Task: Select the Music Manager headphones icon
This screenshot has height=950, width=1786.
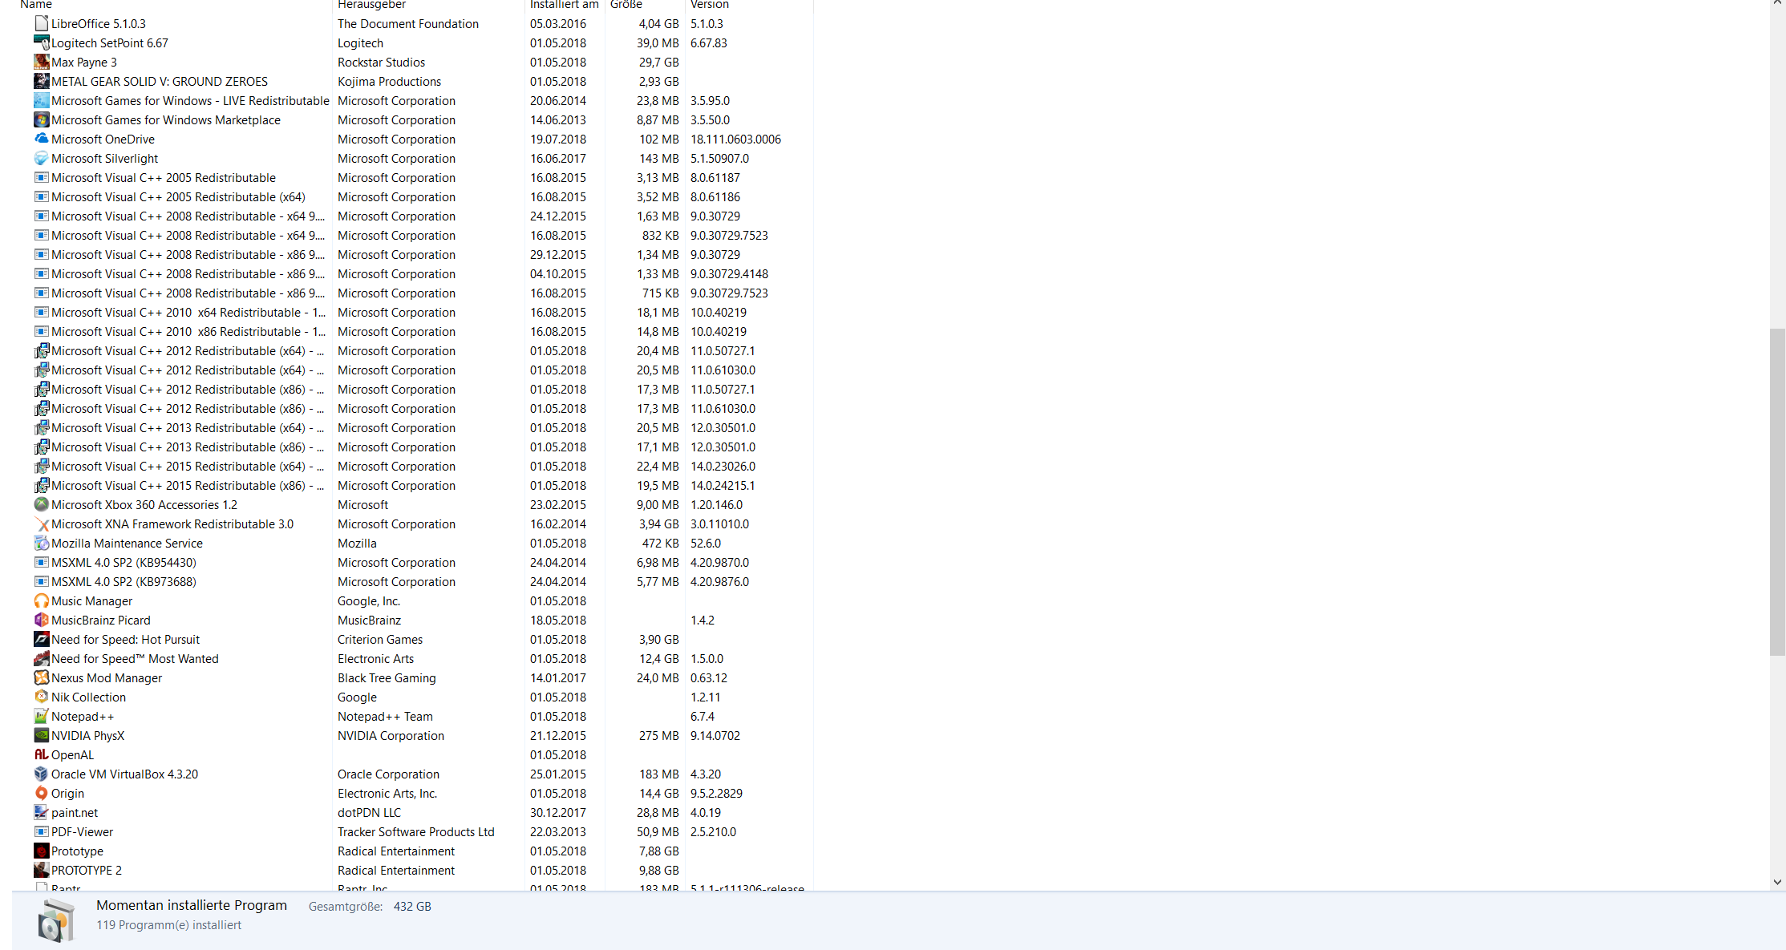Action: [x=42, y=600]
